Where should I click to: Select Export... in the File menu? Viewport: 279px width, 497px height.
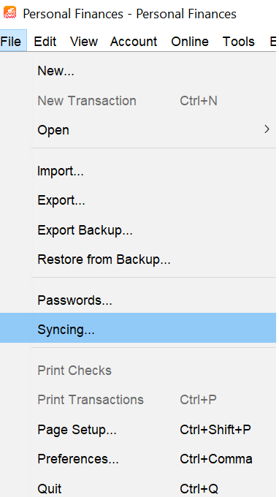(x=153, y=200)
